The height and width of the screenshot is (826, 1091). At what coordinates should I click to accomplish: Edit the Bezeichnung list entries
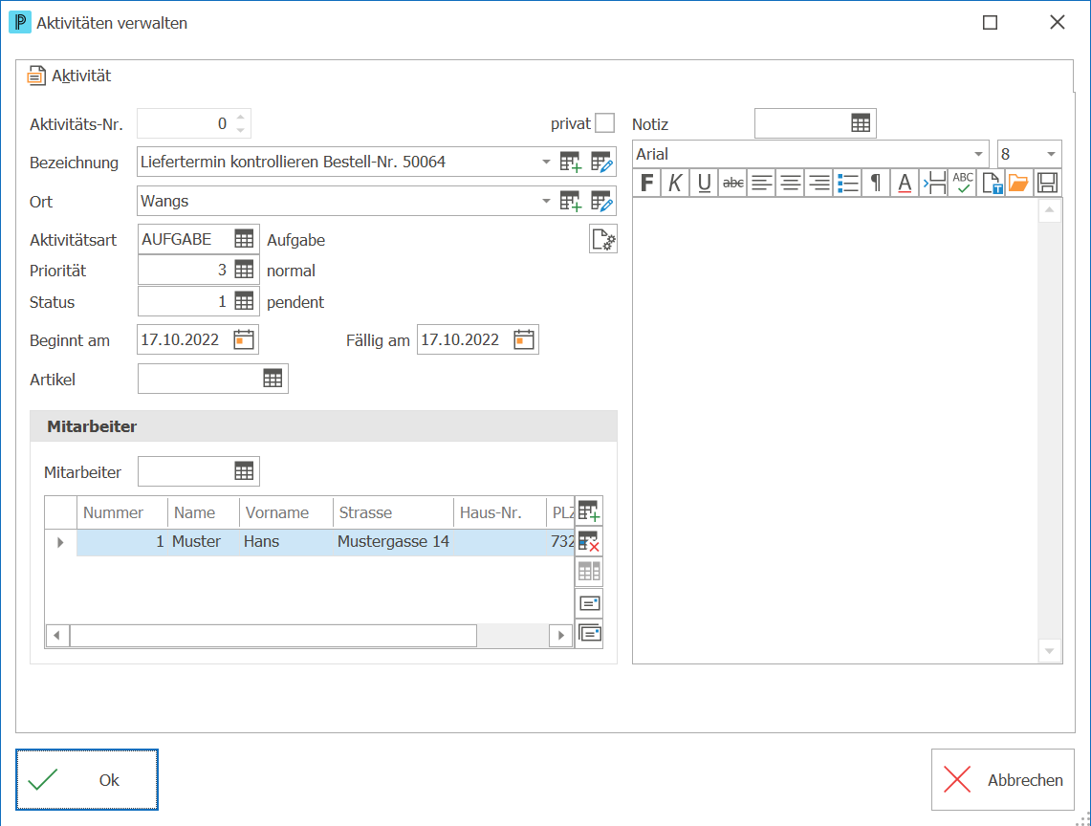(x=601, y=163)
